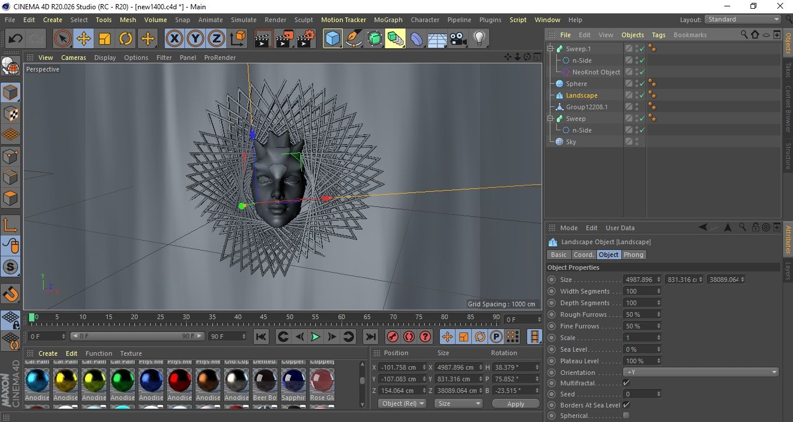The width and height of the screenshot is (793, 422).
Task: Open the Simulate menu
Action: tap(244, 20)
